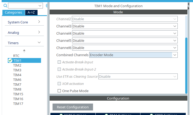Select RTC in the timers list

coord(16,56)
